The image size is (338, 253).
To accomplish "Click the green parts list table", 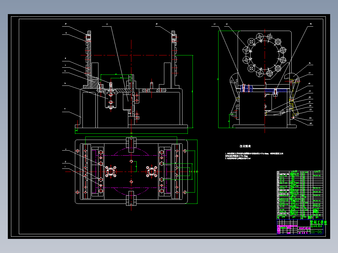I will tap(300, 195).
